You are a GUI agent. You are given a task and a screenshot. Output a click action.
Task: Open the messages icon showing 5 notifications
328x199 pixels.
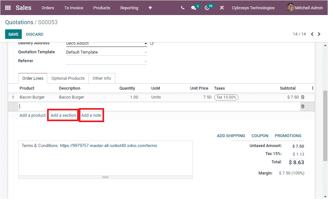tap(194, 8)
